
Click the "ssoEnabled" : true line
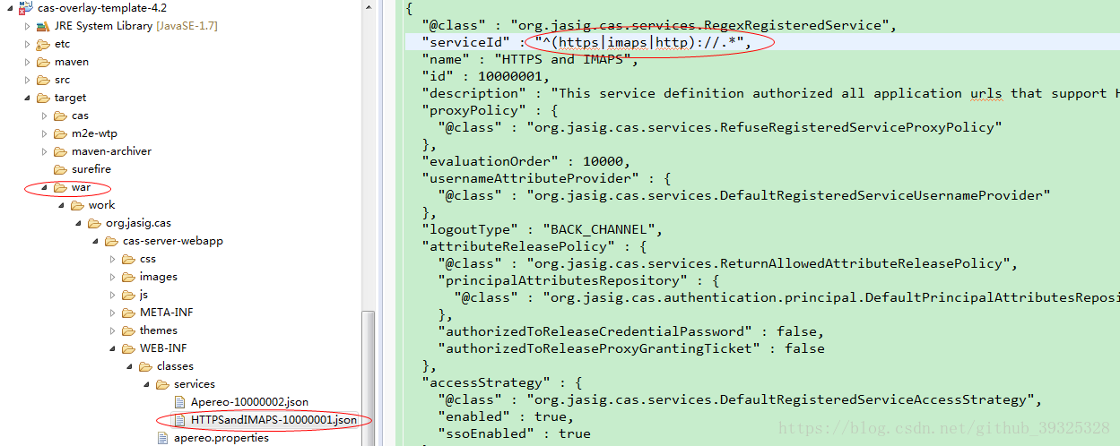pyautogui.click(x=514, y=433)
